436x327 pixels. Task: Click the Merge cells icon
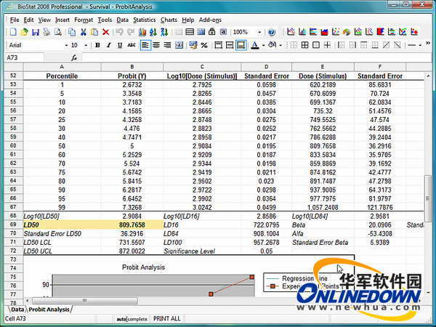click(x=179, y=45)
